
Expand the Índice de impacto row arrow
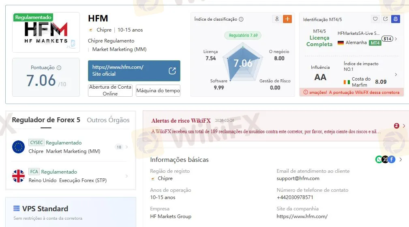tap(396, 74)
